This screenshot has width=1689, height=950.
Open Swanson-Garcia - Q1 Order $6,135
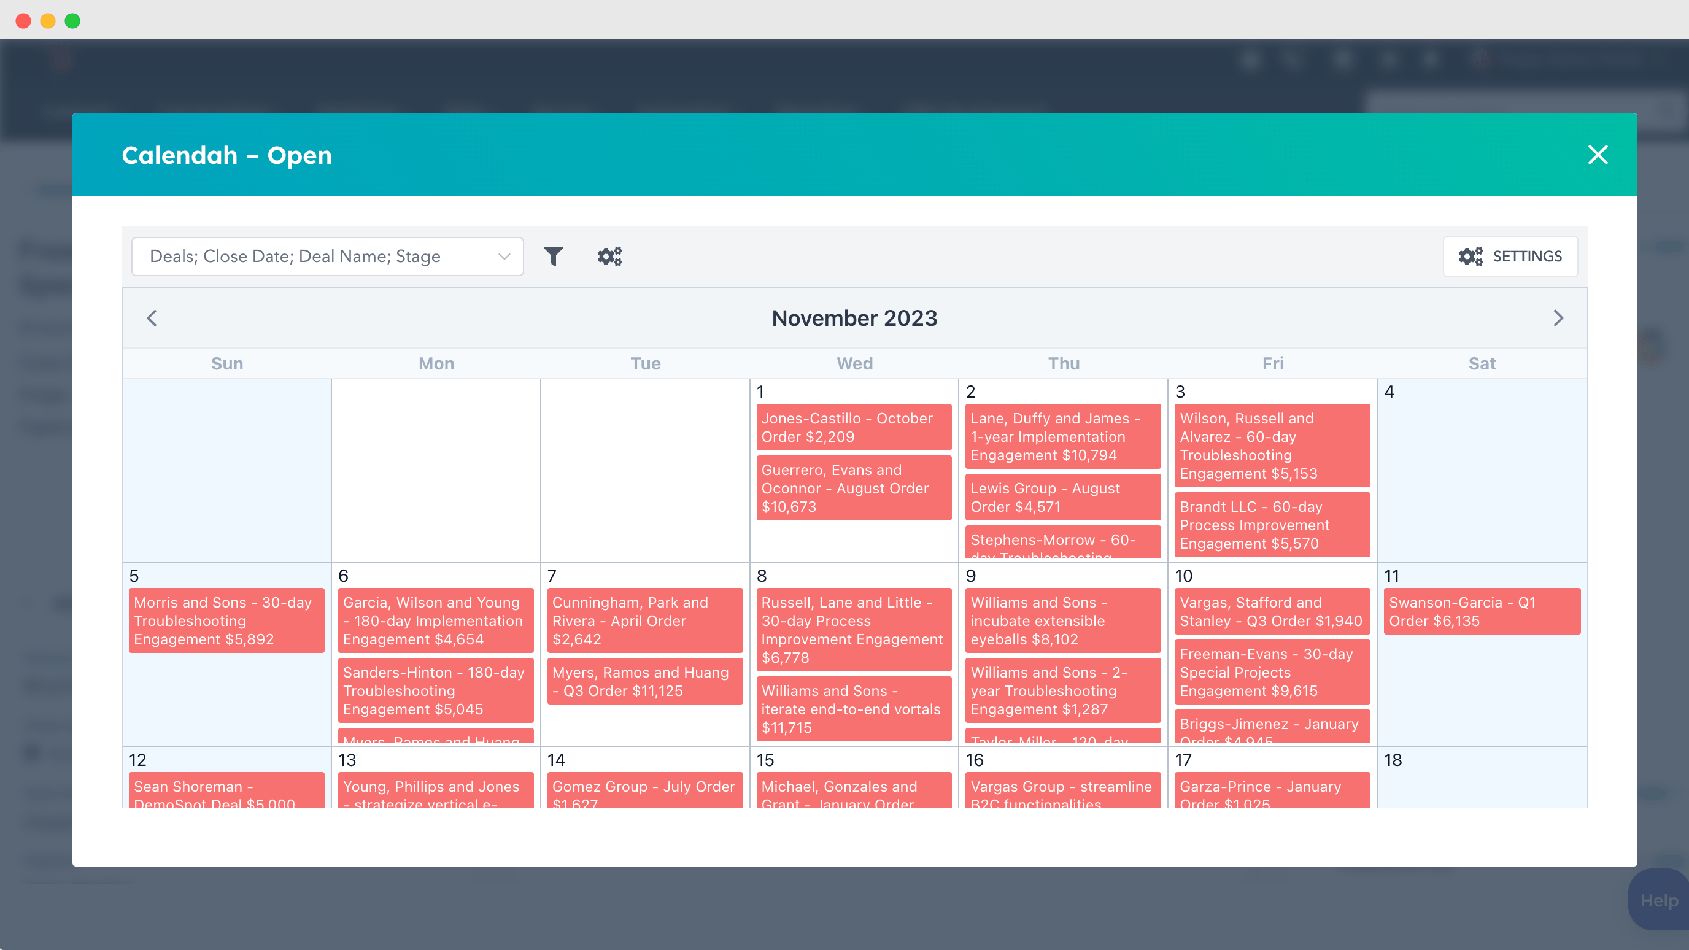(x=1482, y=612)
